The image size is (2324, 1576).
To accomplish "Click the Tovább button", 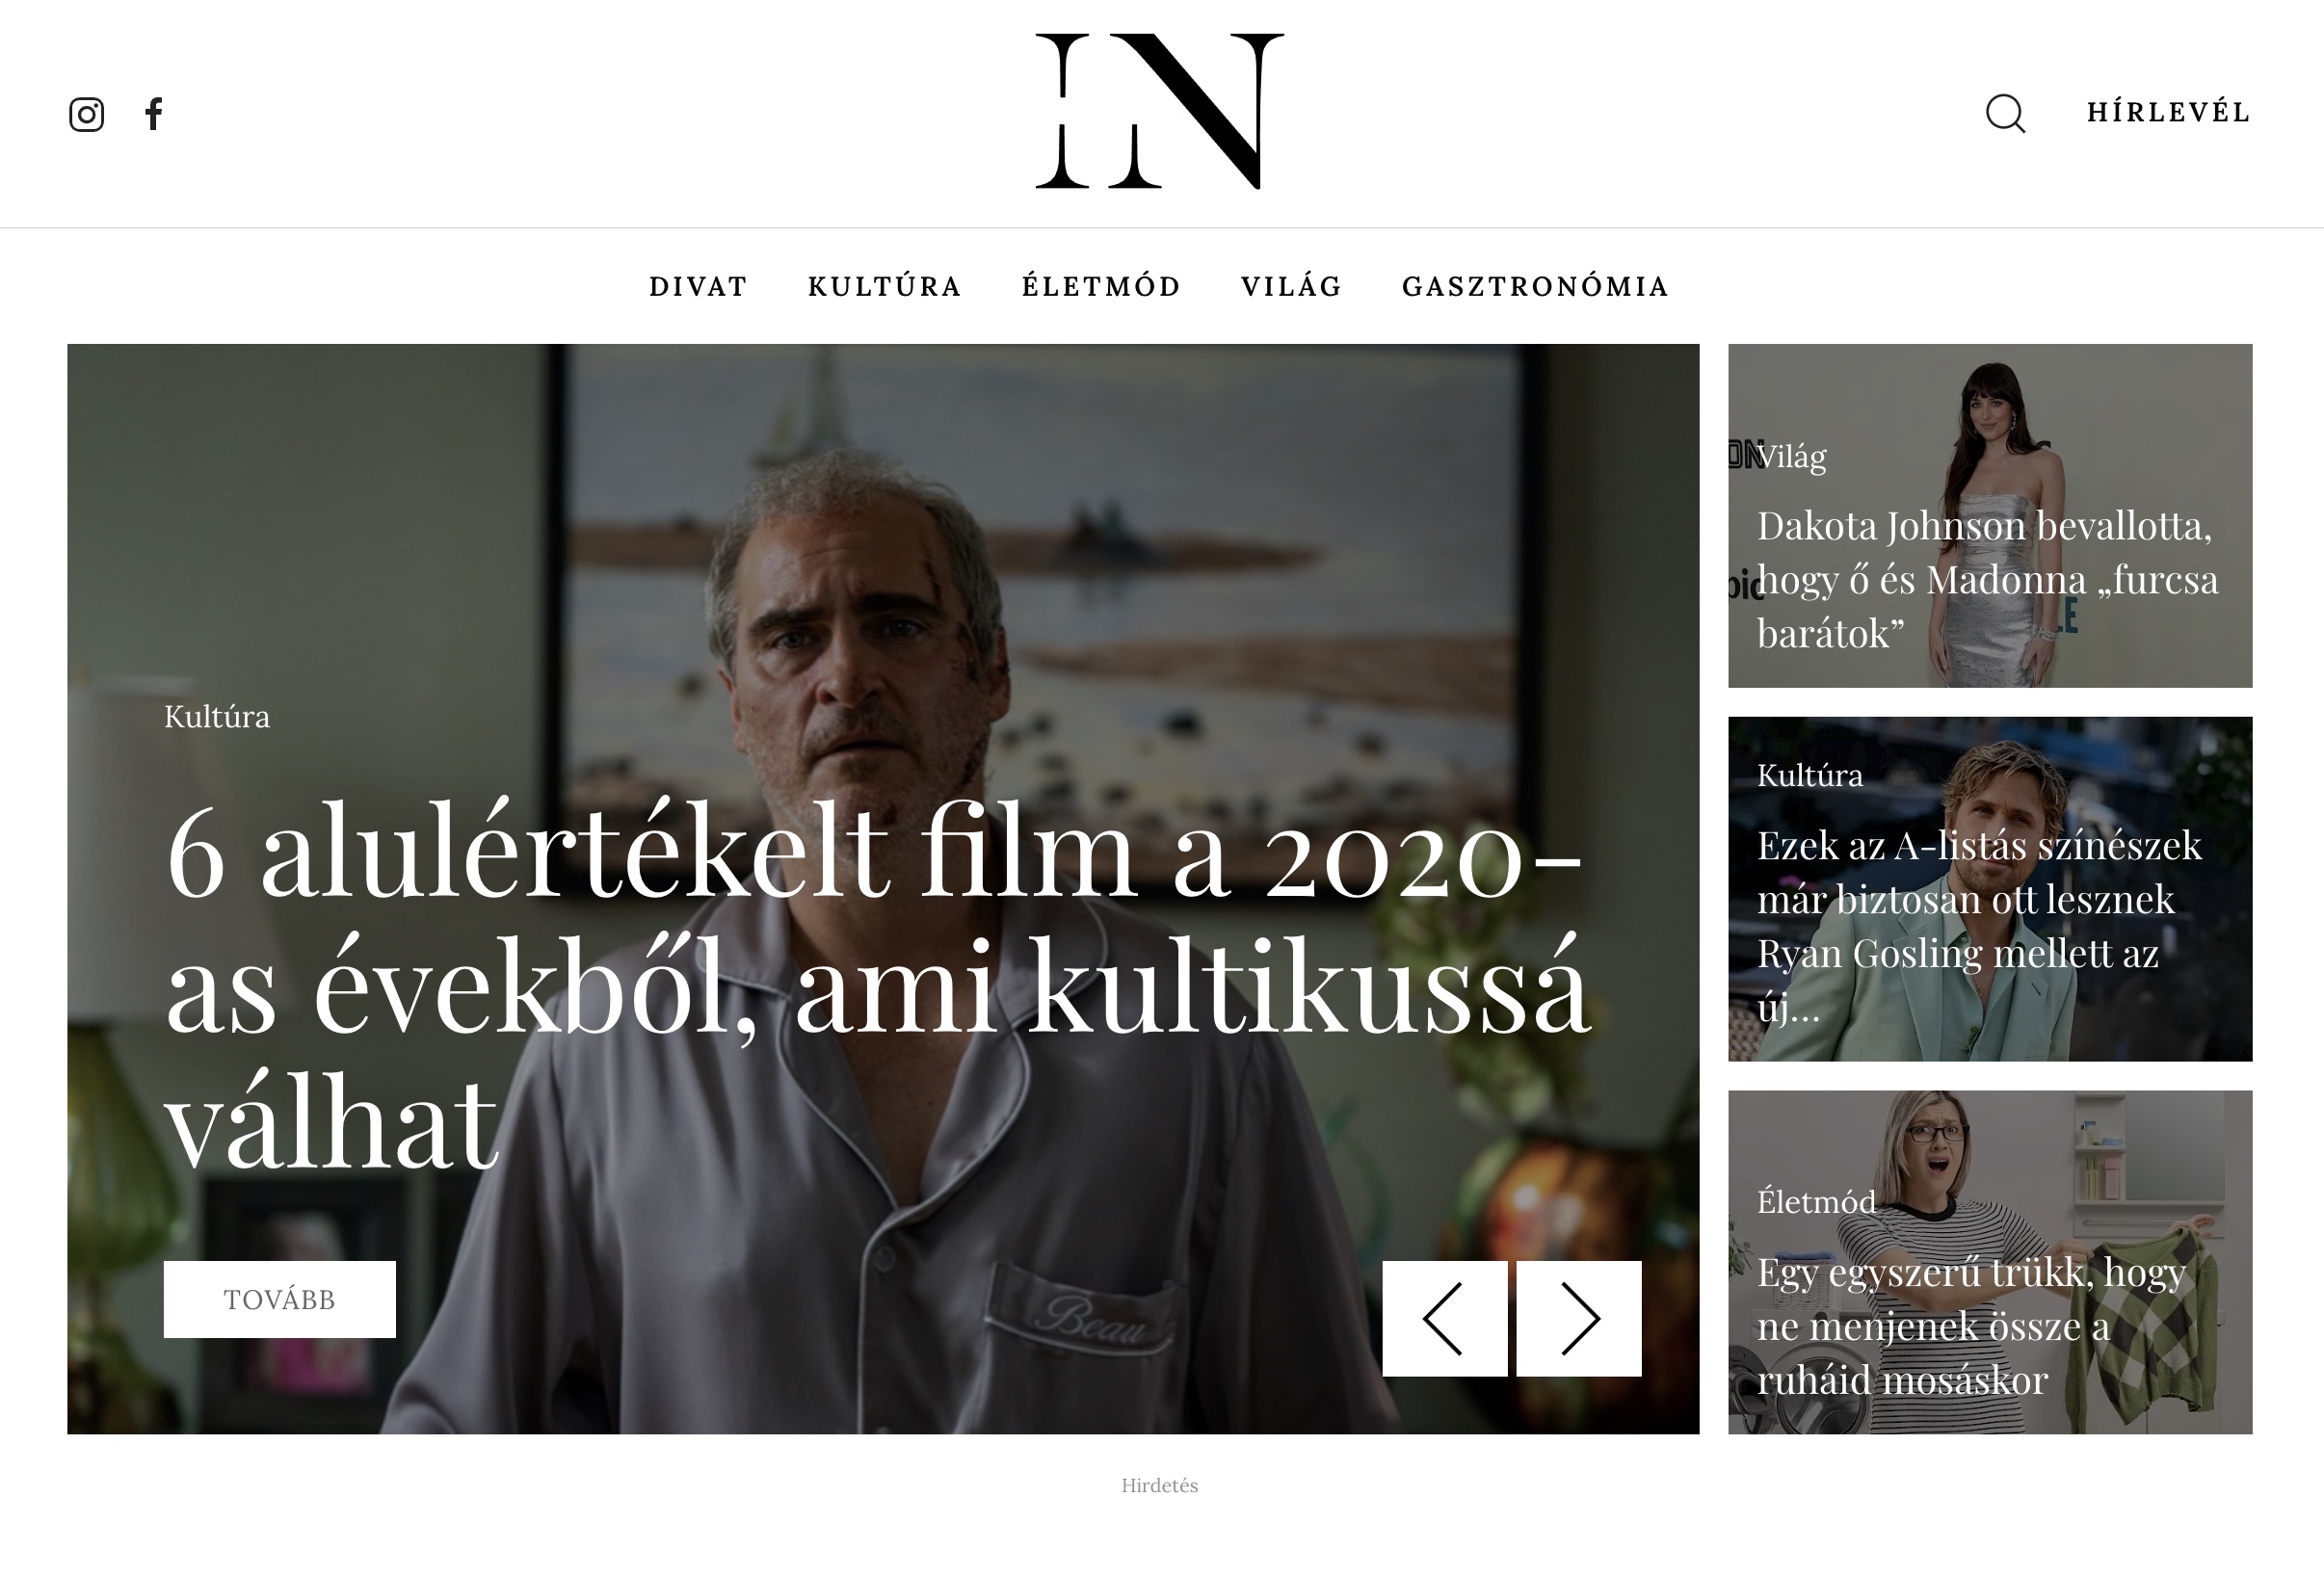I will point(280,1299).
